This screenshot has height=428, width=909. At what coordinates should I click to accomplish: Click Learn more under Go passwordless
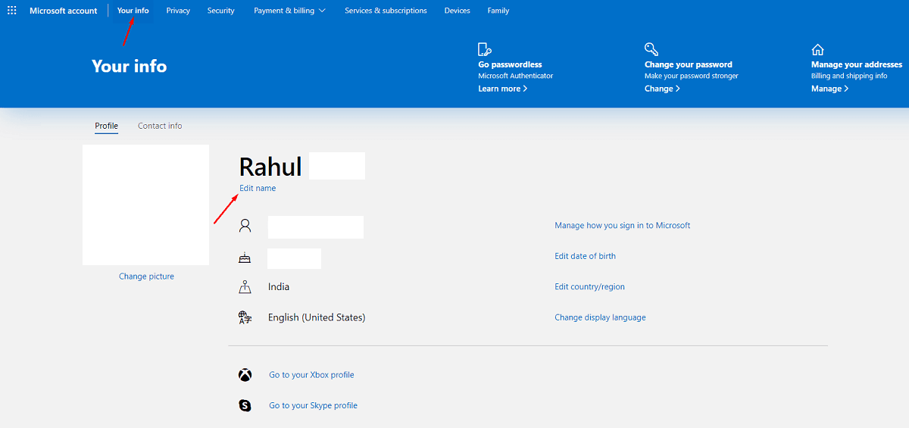coord(503,89)
